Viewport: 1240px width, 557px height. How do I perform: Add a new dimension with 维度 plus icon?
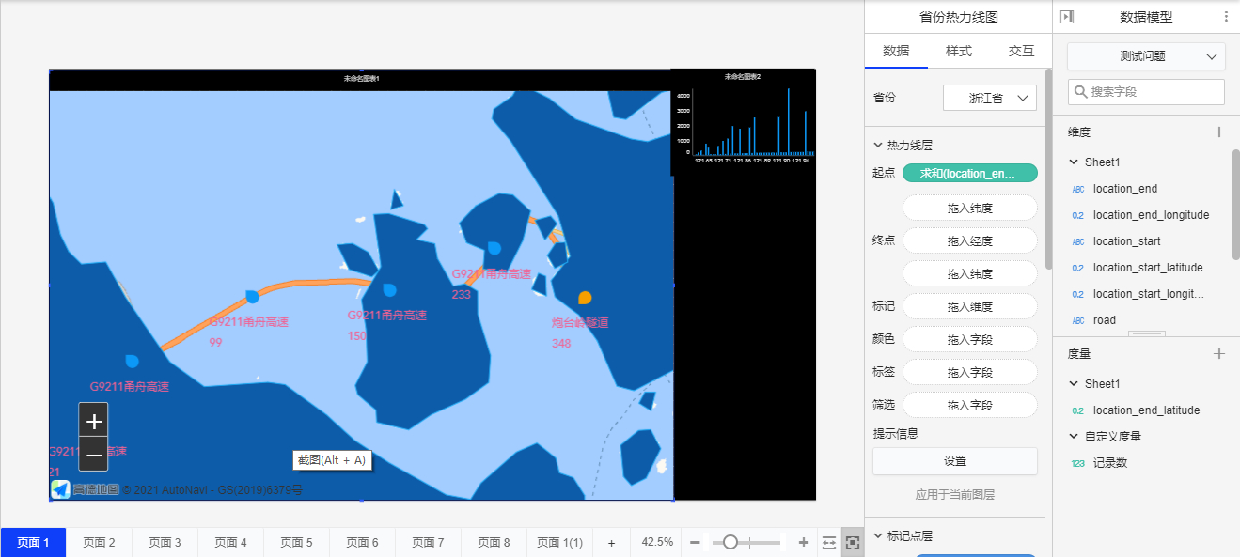[1219, 132]
